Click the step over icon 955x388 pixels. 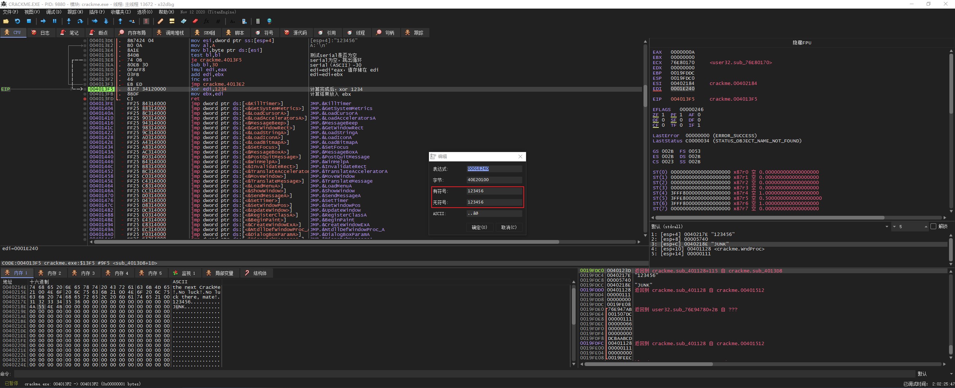[x=80, y=21]
